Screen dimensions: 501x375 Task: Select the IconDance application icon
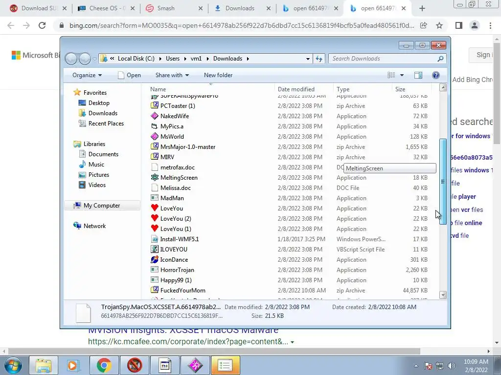[155, 260]
